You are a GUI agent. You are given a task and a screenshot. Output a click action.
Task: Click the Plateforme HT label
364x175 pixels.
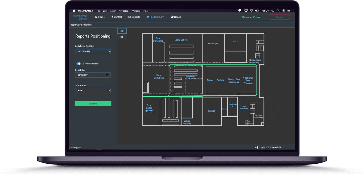233,105
